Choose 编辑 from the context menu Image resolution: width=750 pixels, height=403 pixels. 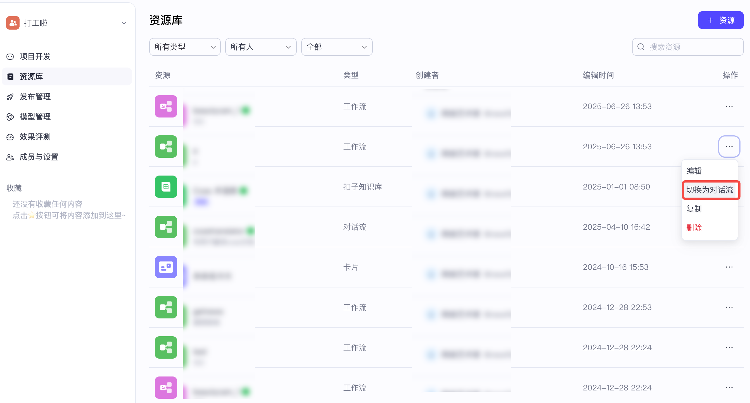(694, 171)
